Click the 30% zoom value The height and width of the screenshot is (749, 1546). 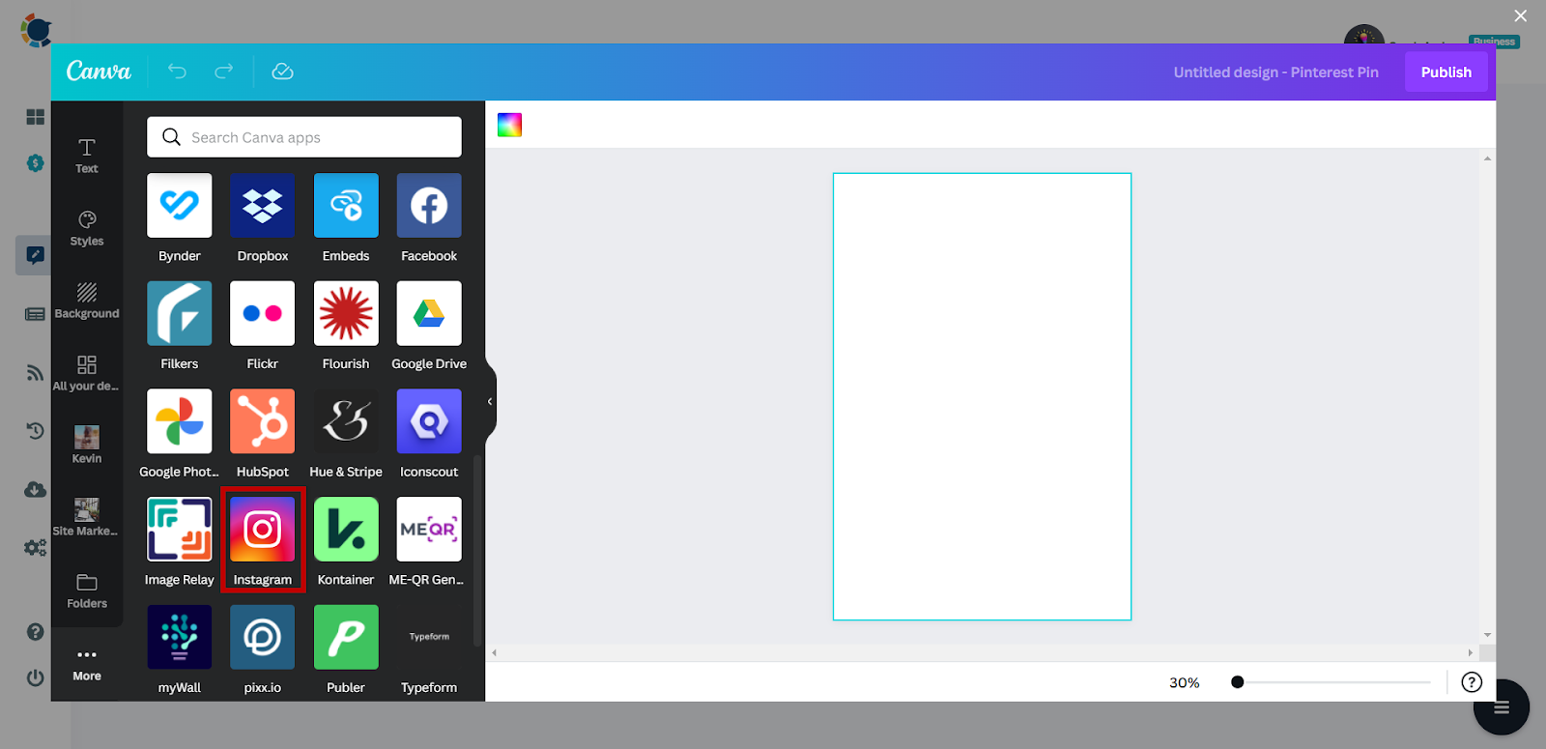[1185, 682]
